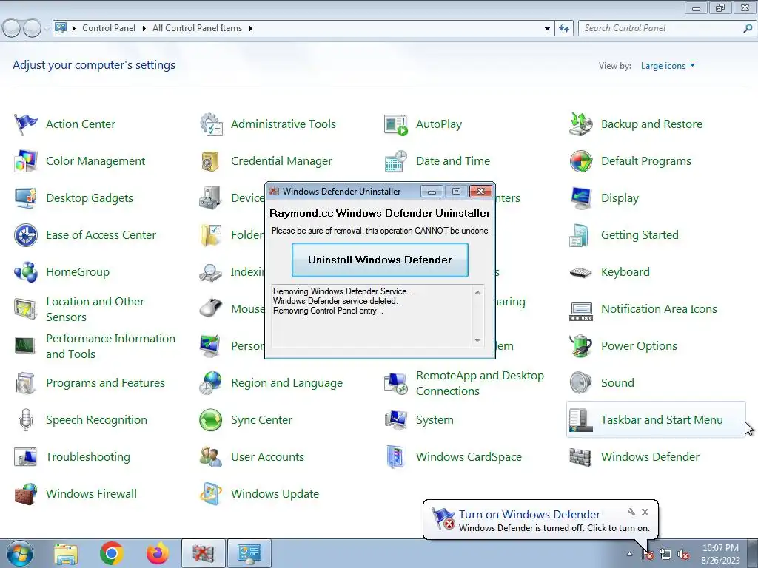Open the Action Center flag icon

[x=26, y=124]
